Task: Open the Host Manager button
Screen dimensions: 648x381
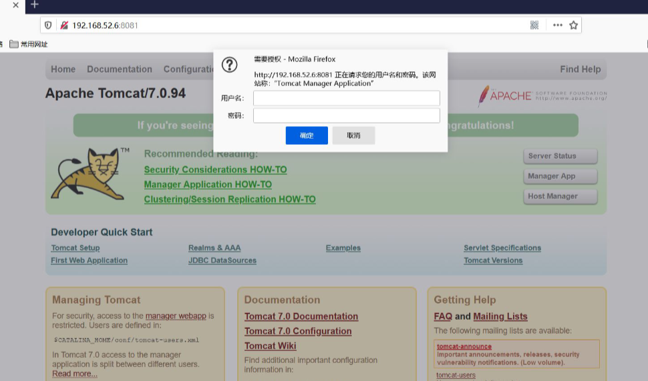Action: [x=560, y=196]
